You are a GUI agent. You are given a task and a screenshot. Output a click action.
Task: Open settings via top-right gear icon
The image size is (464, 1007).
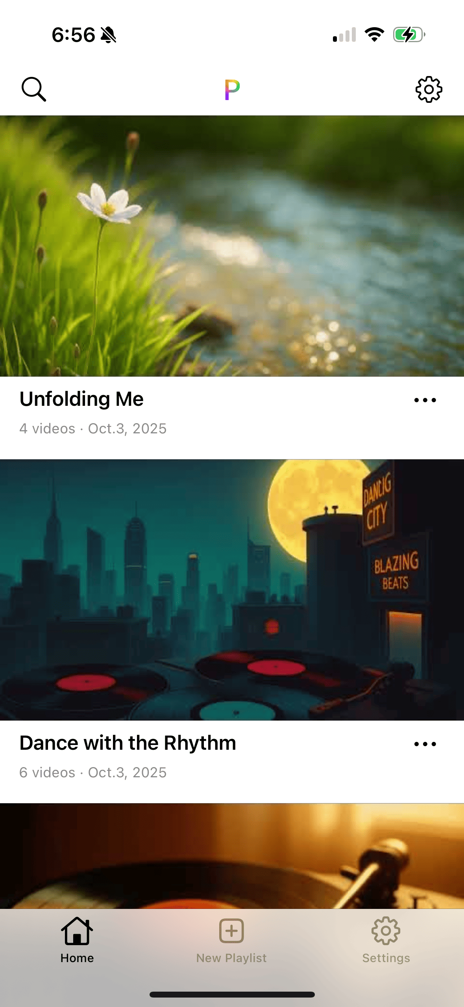429,89
